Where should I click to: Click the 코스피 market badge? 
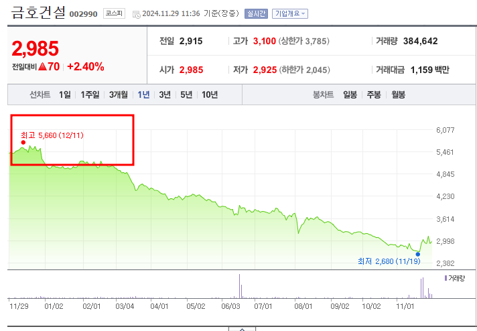(114, 13)
